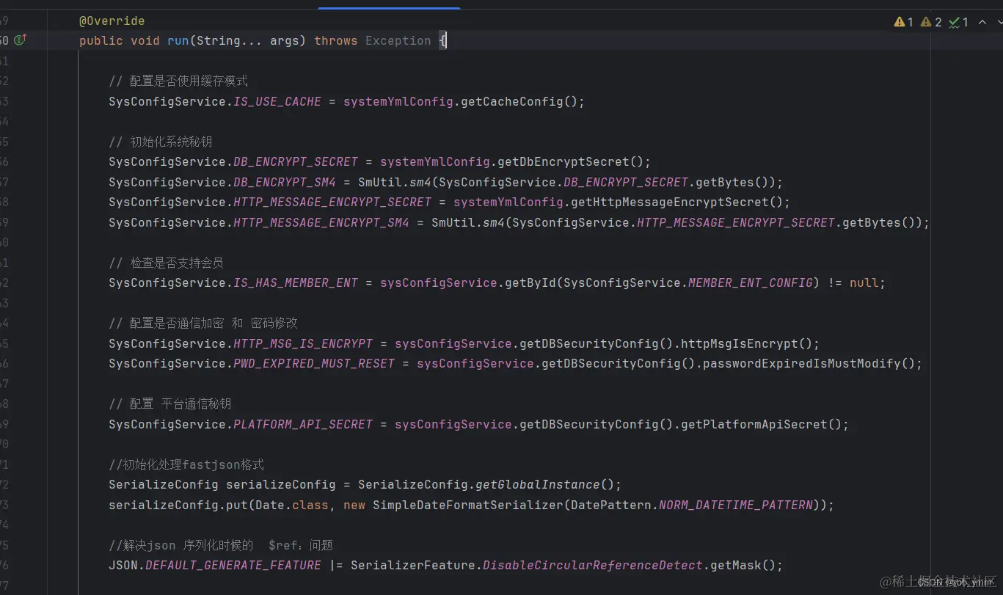Click the SerializerFeature class name

[x=413, y=565]
